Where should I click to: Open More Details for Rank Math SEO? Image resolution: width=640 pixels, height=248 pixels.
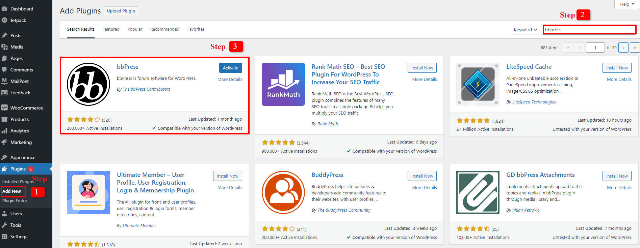425,80
